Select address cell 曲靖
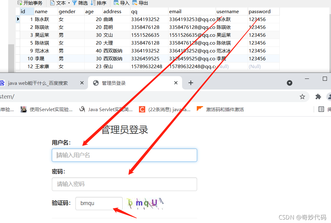 pyautogui.click(x=116, y=19)
